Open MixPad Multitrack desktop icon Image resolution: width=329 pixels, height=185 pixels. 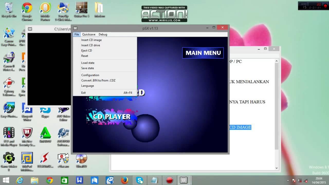(x=27, y=162)
